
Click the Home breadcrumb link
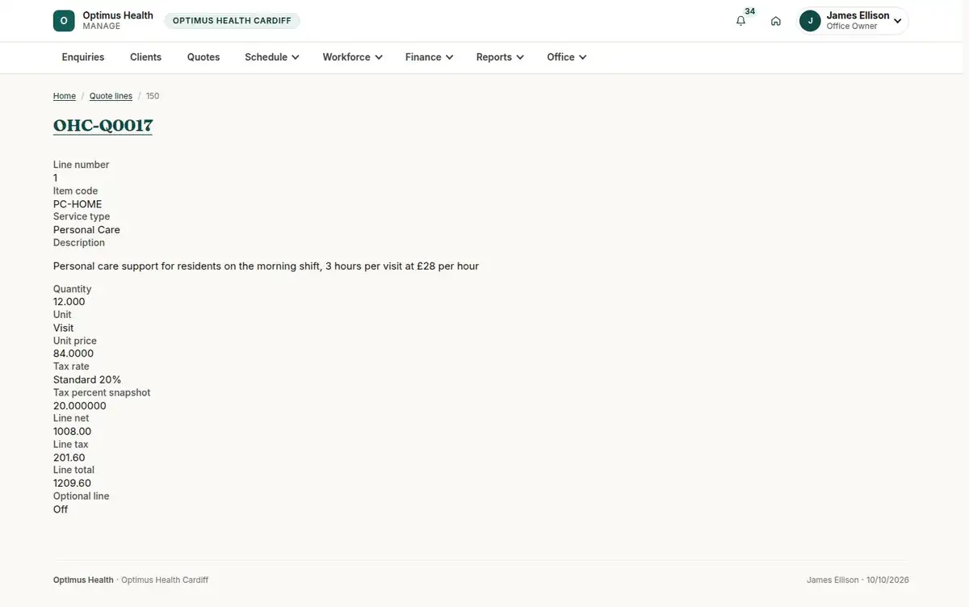(x=65, y=96)
